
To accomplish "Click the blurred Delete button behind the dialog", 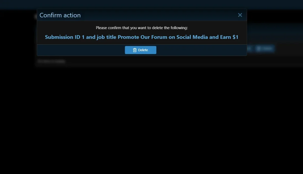I will tap(265, 48).
